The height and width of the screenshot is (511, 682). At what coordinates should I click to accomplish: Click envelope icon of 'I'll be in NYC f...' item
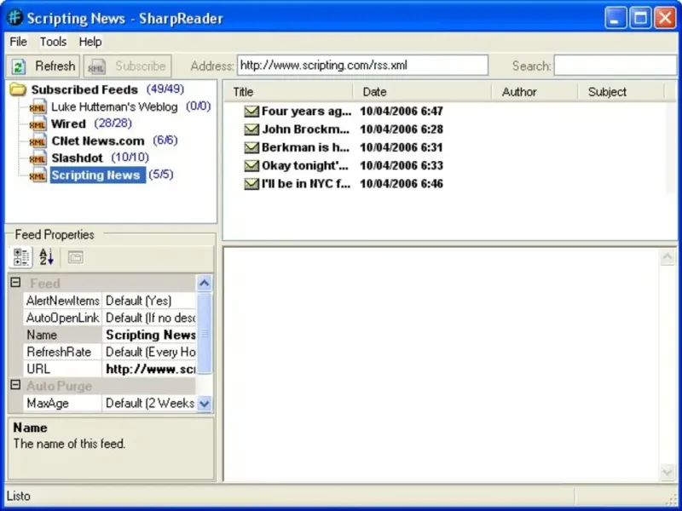coord(251,184)
